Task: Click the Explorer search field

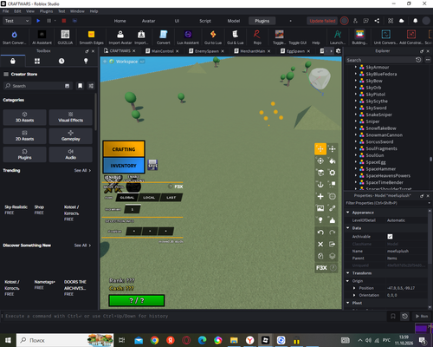Action: point(380,60)
